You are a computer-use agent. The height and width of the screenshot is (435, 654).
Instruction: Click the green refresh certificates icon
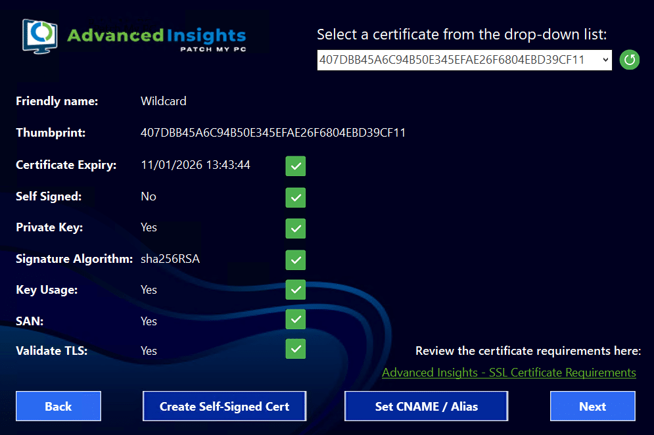click(x=629, y=60)
